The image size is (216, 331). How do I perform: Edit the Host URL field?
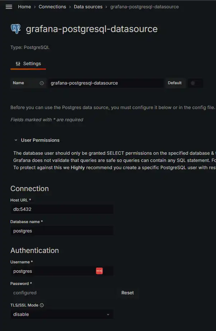[x=62, y=209]
